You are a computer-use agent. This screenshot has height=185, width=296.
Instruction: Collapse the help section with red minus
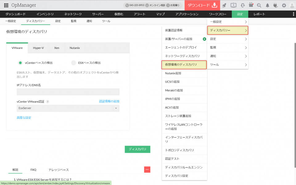[147, 170]
